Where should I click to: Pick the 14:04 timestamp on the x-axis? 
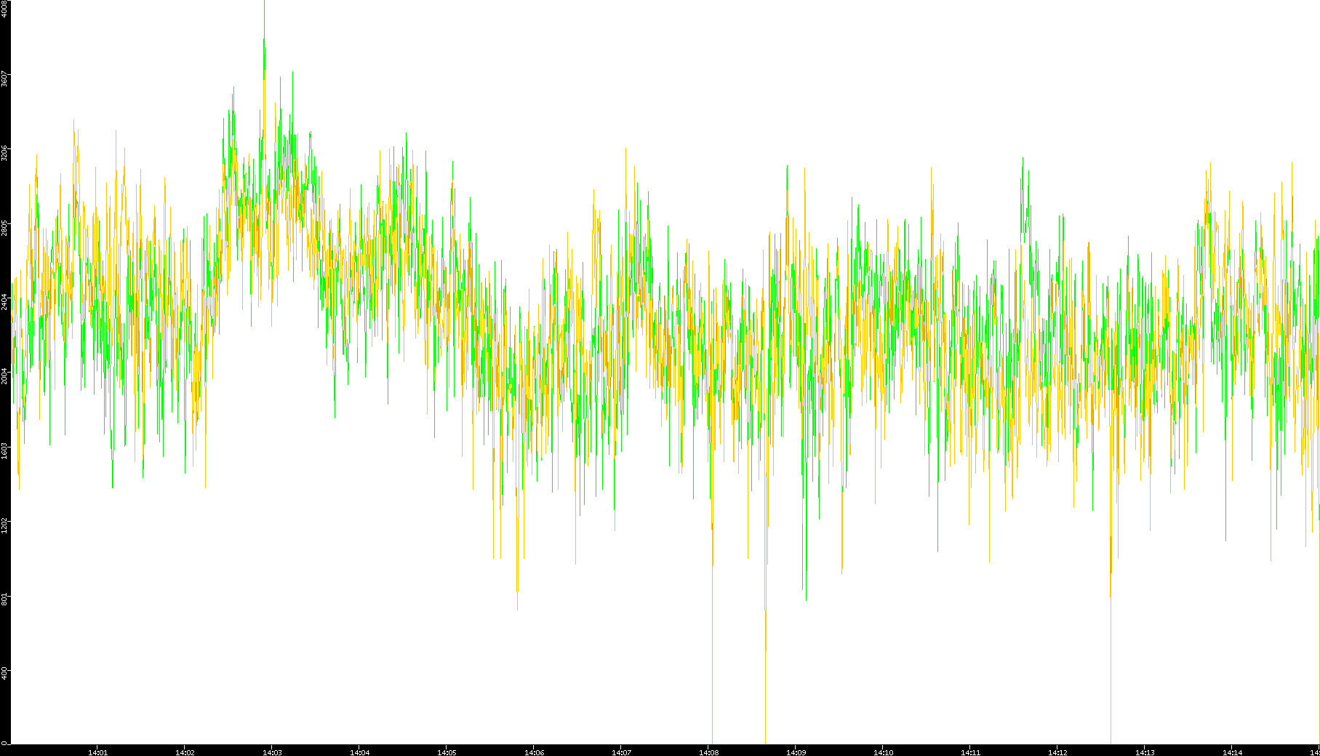tap(359, 752)
